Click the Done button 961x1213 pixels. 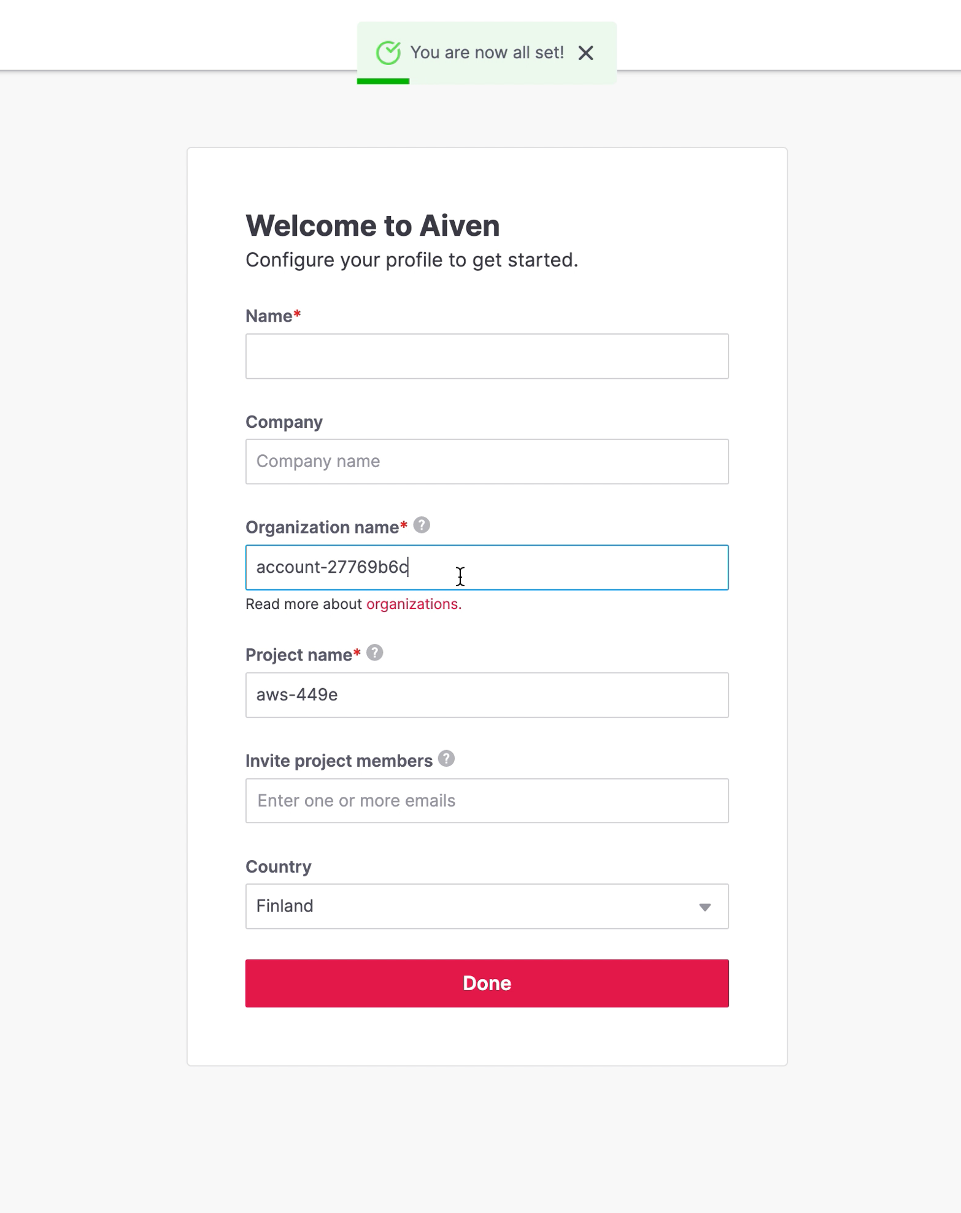[x=487, y=983]
